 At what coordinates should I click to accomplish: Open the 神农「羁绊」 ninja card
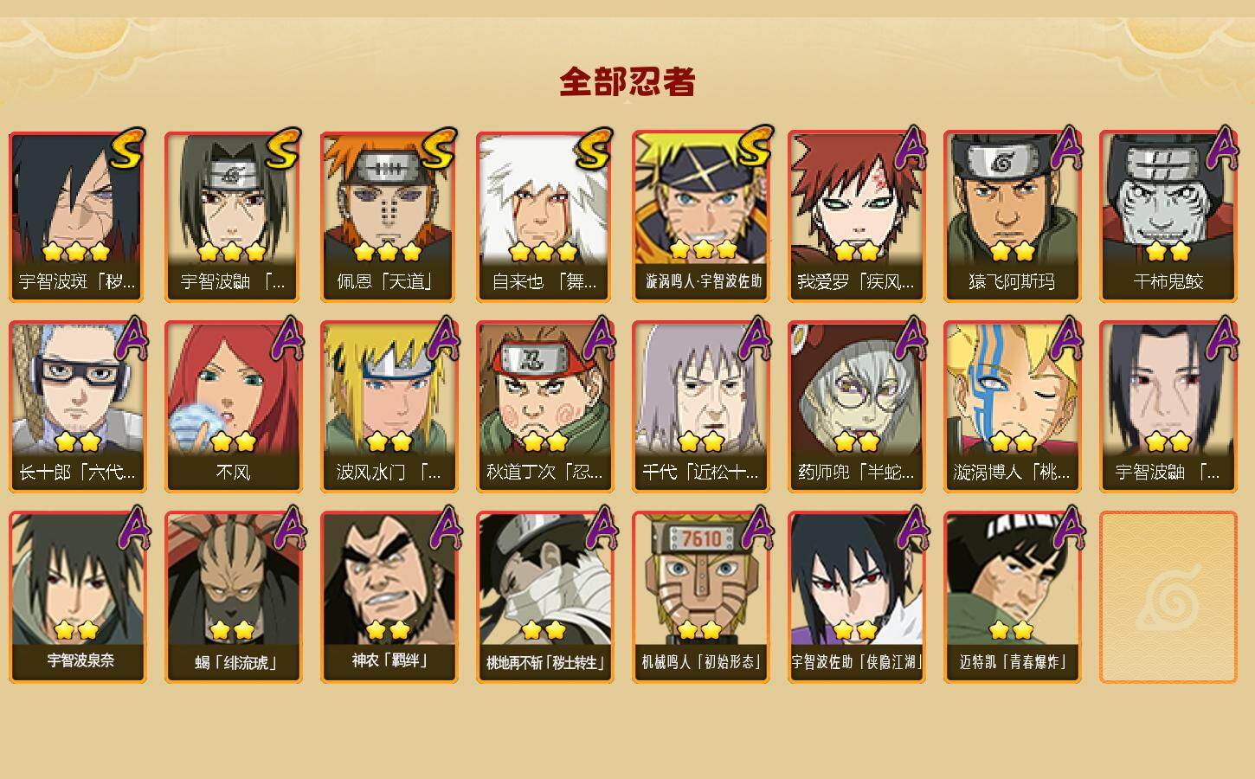coord(389,597)
